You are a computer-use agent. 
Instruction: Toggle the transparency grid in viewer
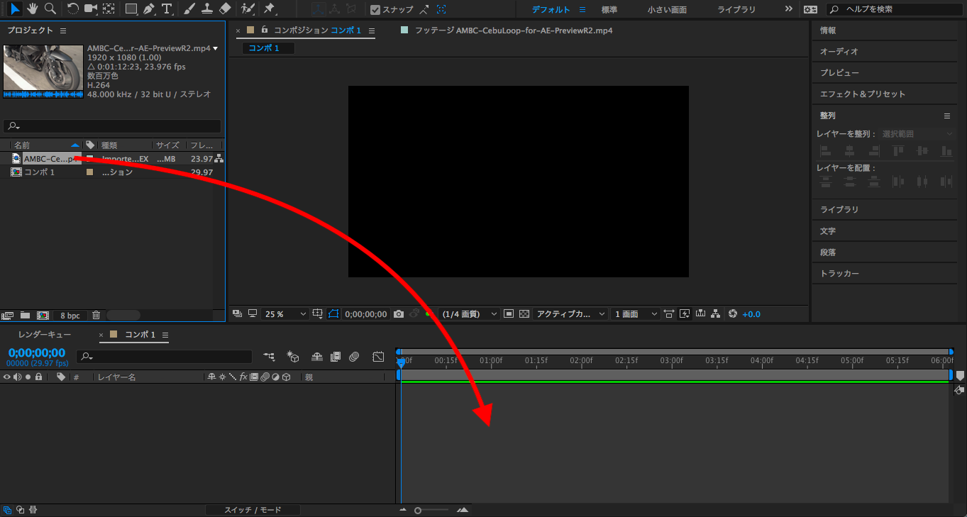[x=524, y=313]
